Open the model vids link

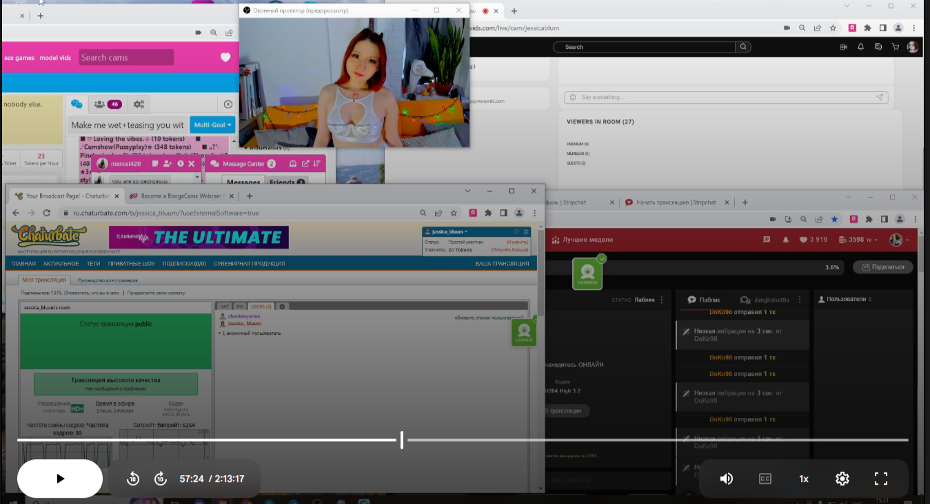pos(55,58)
